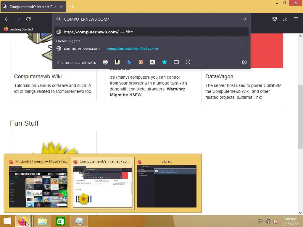Open the Windows Store taskbar icon
The height and width of the screenshot is (227, 303).
point(60,221)
